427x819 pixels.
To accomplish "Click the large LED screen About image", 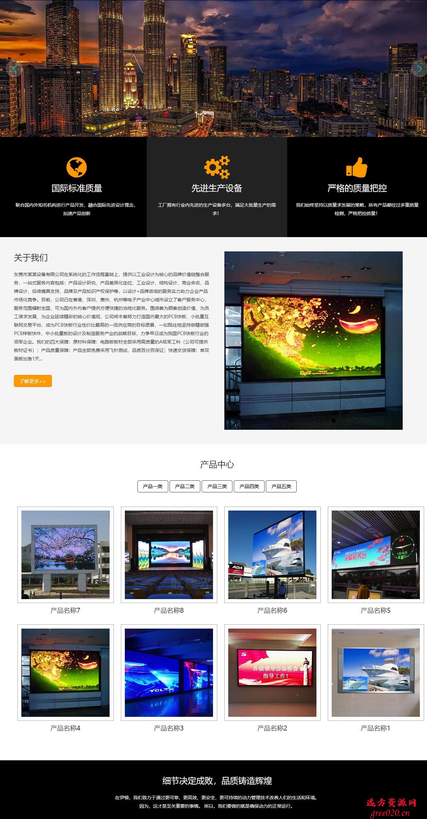I will click(x=313, y=340).
